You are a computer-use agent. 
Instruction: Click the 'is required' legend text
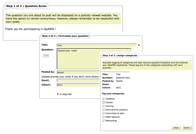pos(65,94)
